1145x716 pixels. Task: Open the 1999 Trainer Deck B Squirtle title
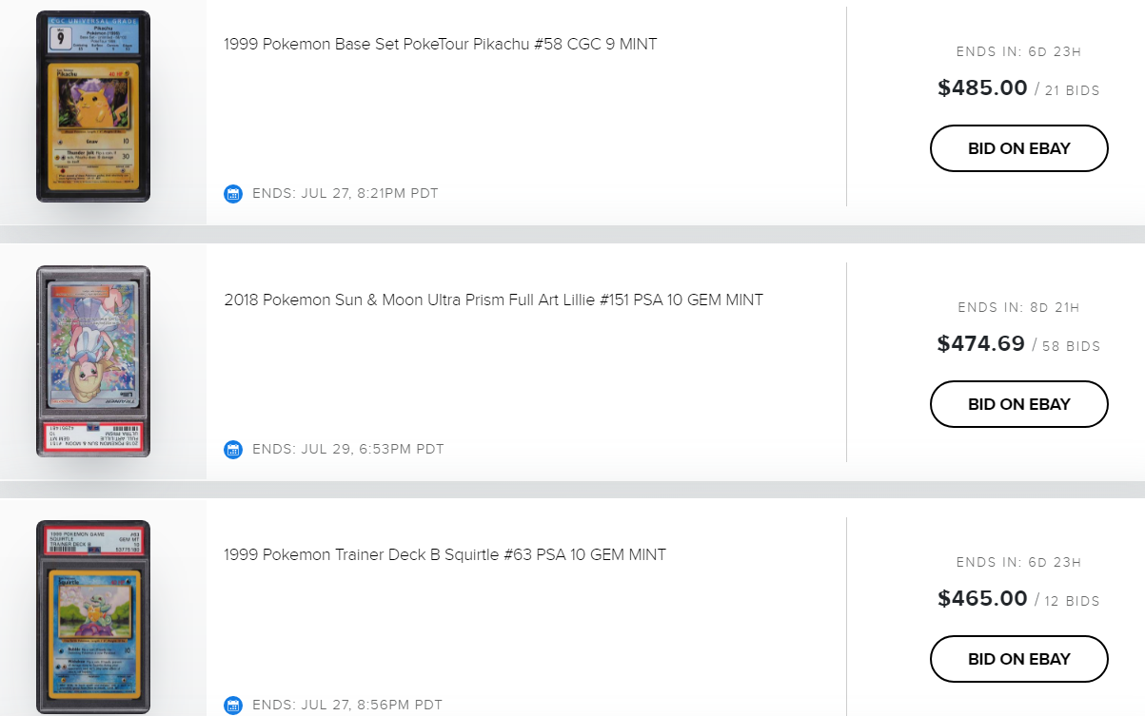tap(445, 554)
